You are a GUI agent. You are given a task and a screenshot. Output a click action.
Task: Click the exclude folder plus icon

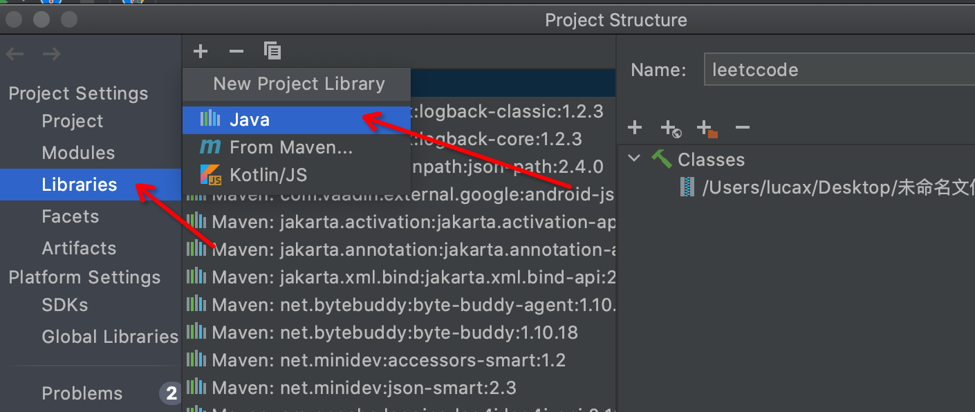click(707, 128)
